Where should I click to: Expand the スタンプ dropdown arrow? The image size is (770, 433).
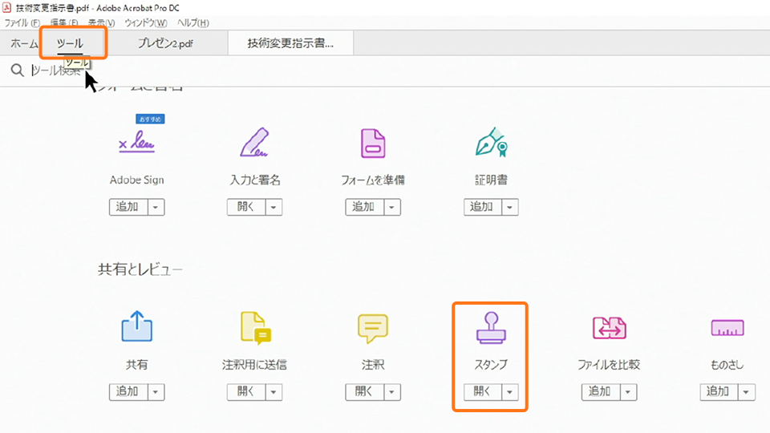[510, 392]
